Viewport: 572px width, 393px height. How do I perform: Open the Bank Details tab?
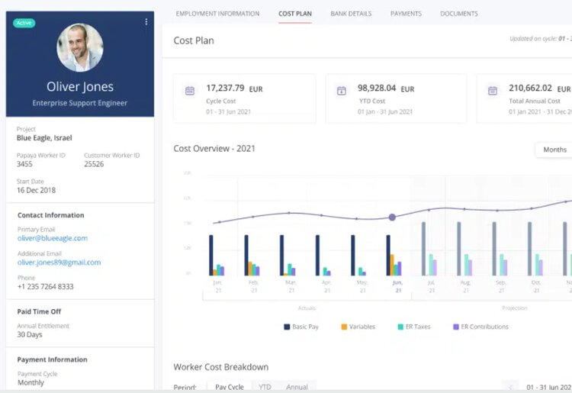[351, 14]
